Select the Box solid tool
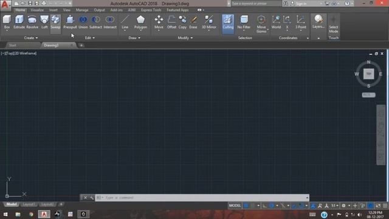Screen dimensions: 389x219 [7, 22]
